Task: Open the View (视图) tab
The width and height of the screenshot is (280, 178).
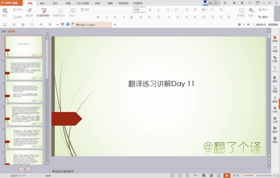Action: (x=110, y=3)
